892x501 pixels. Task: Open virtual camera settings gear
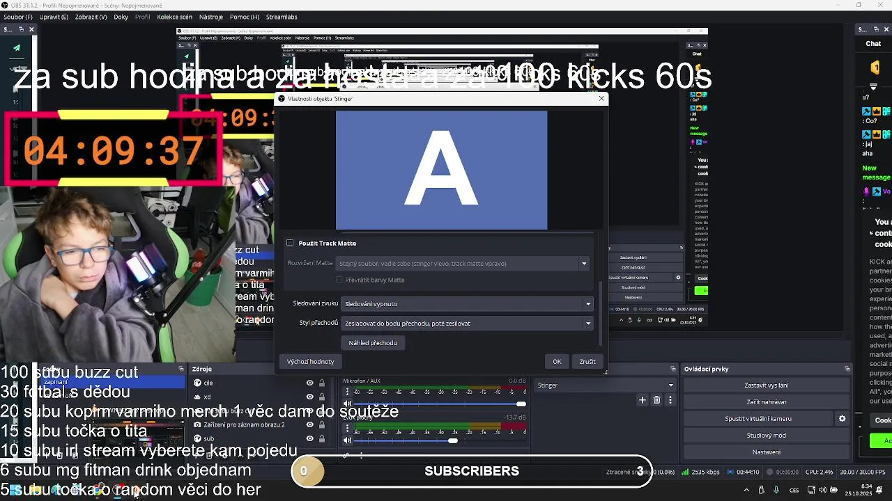point(842,419)
